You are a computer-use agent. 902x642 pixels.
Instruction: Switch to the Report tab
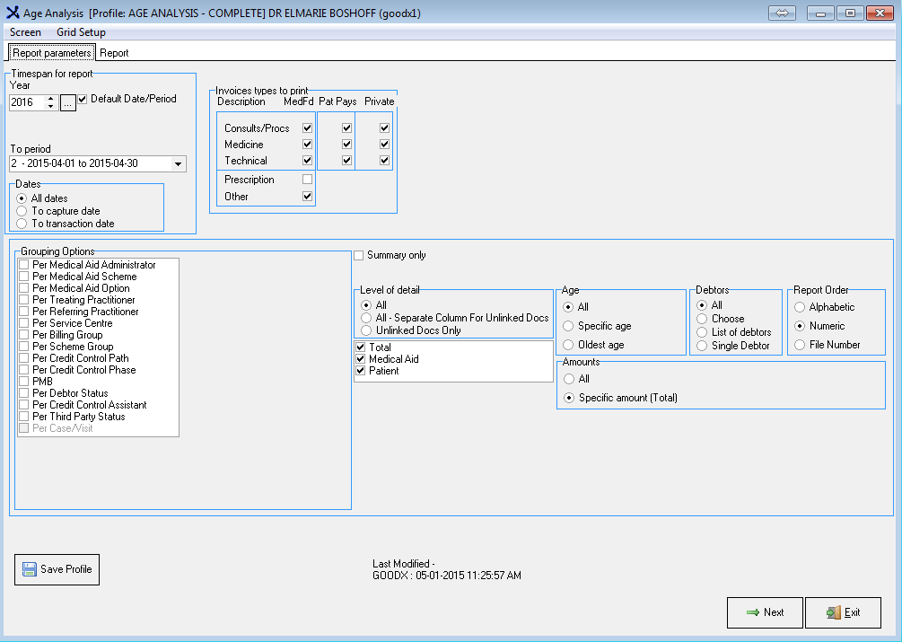pos(114,53)
